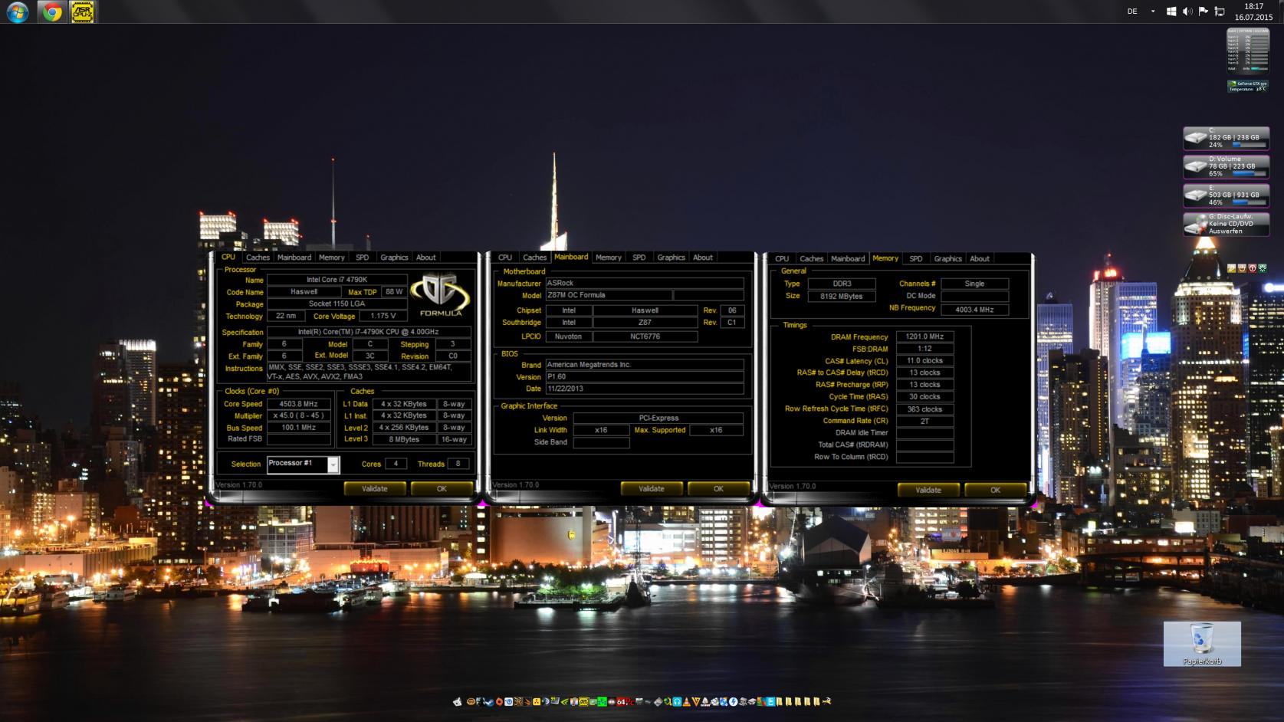Click OK in the Mainboard window
Screen dimensions: 1284x722
tap(718, 489)
